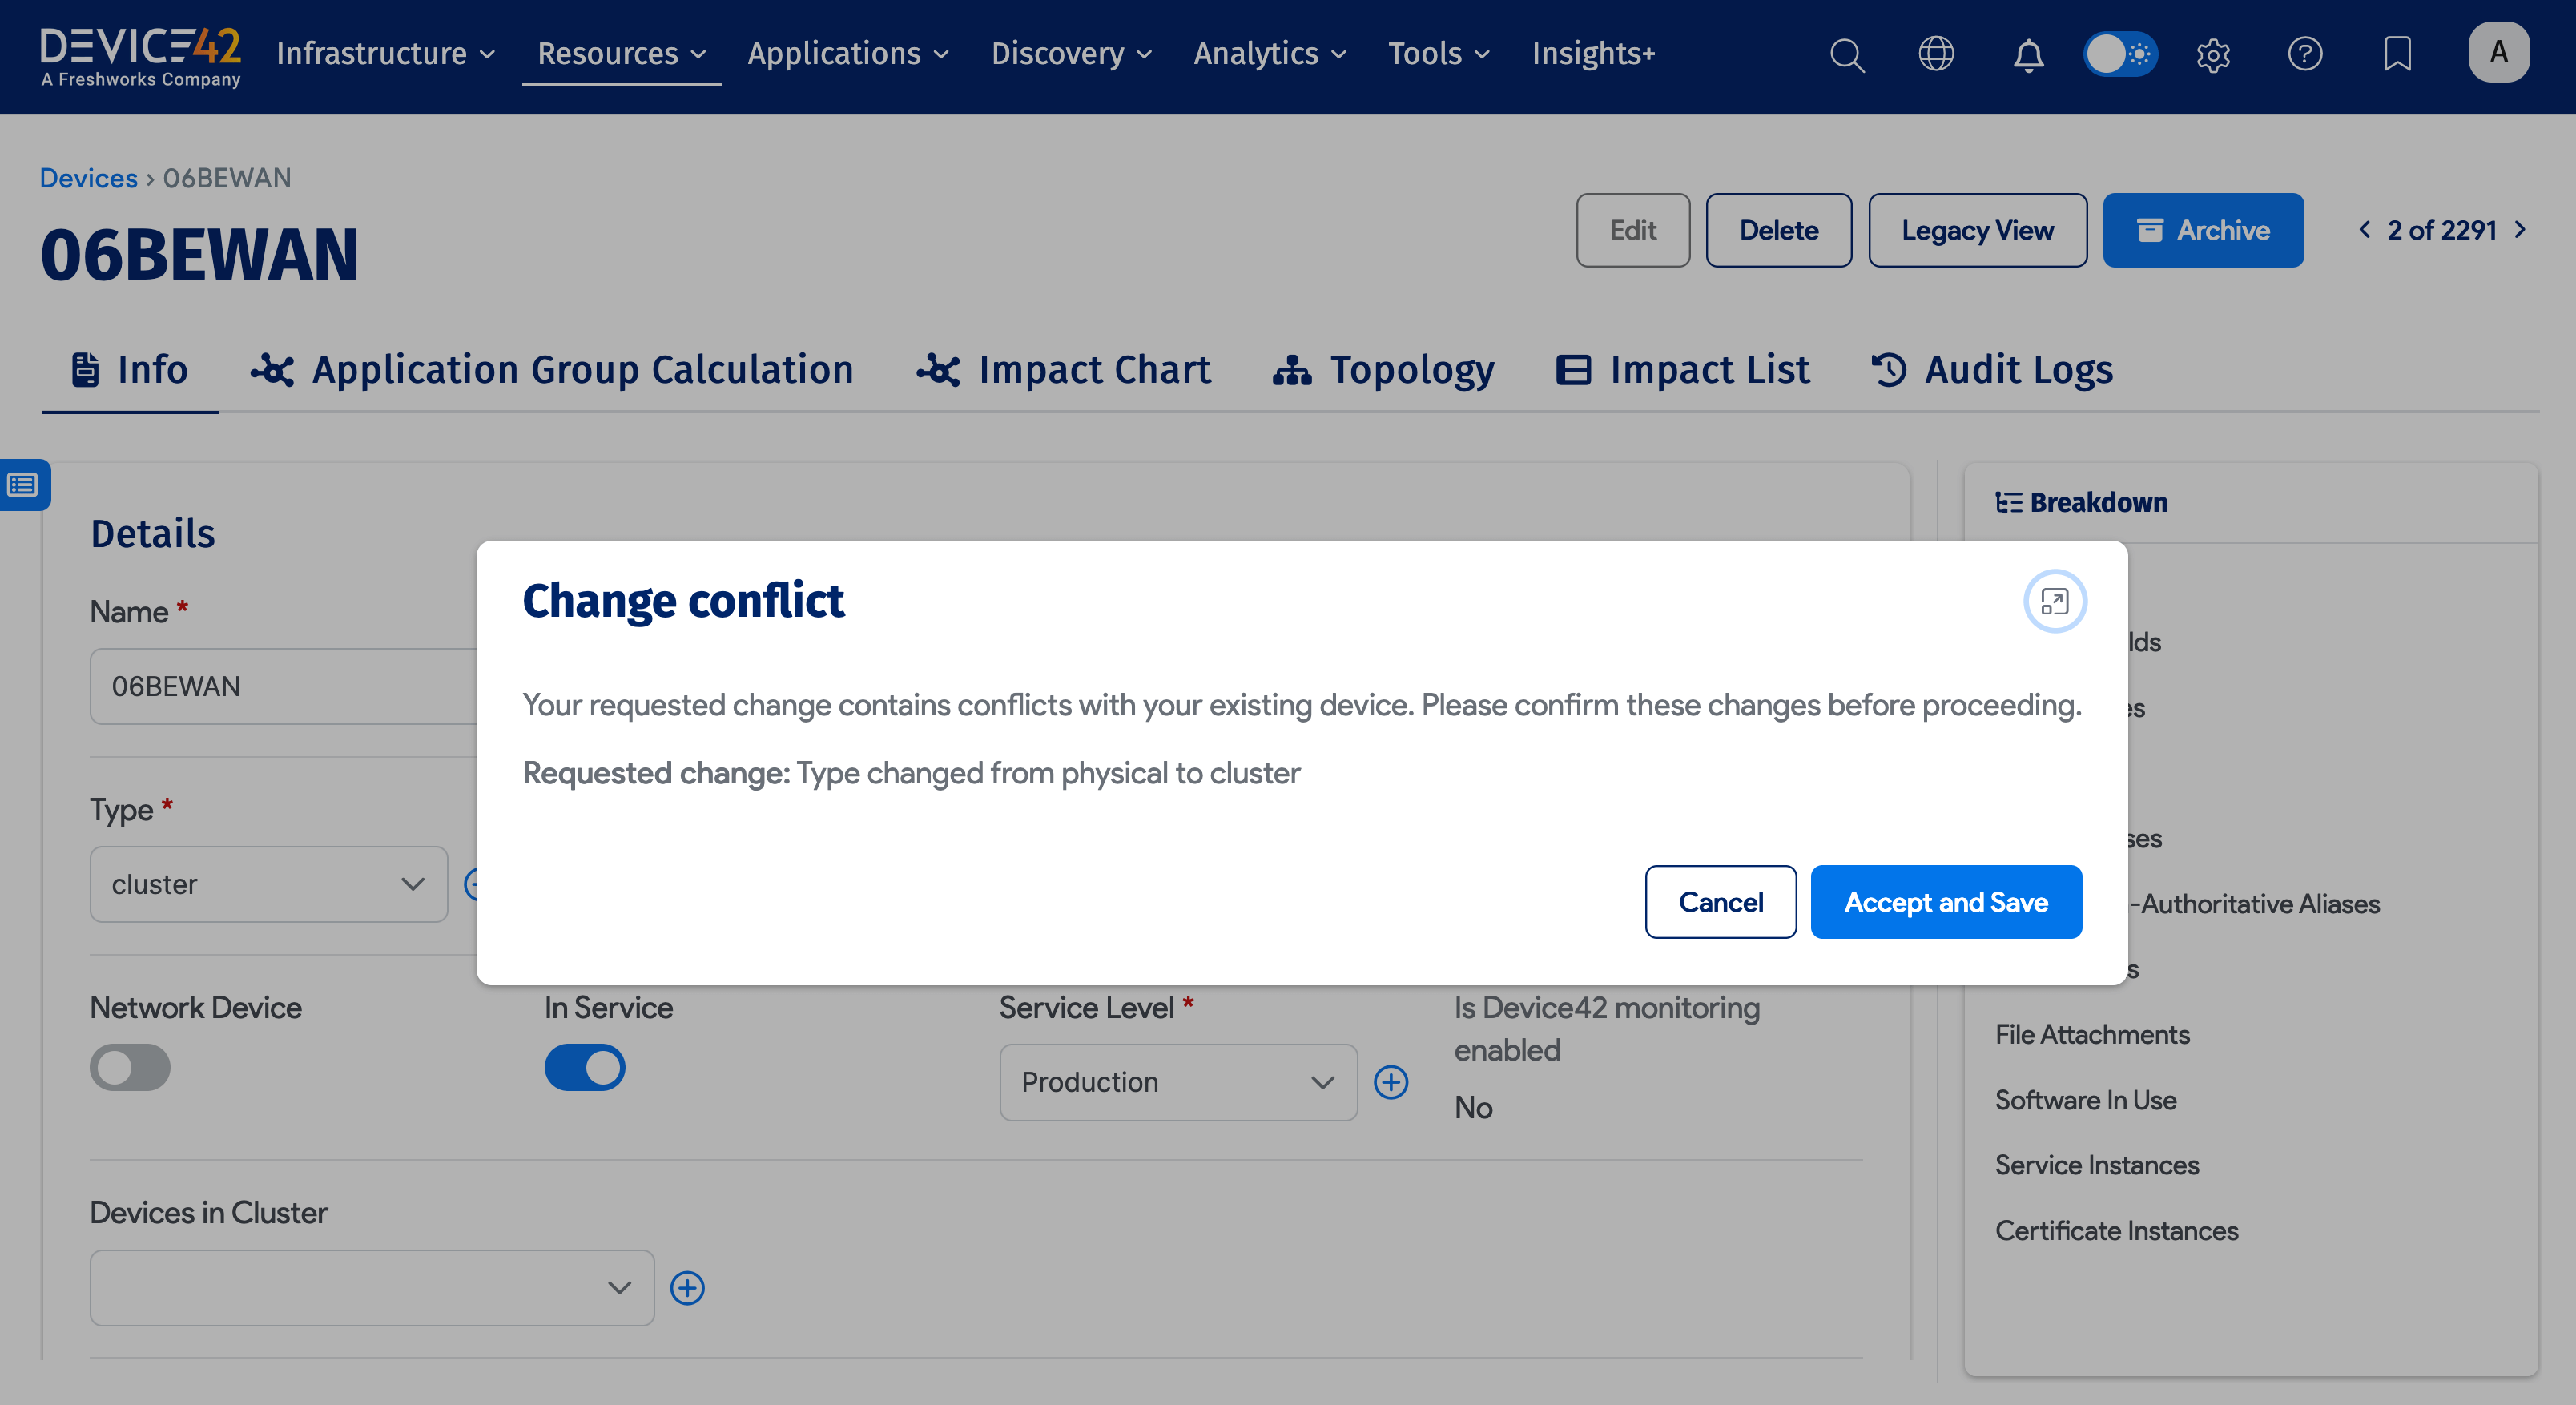Open notifications bell icon

(2028, 54)
